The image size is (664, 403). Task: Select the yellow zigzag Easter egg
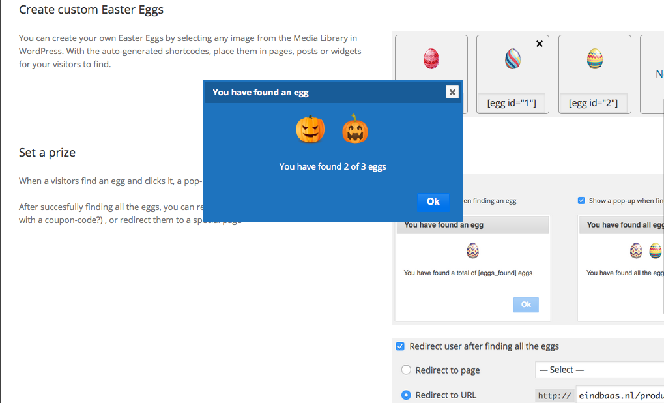[x=594, y=59]
